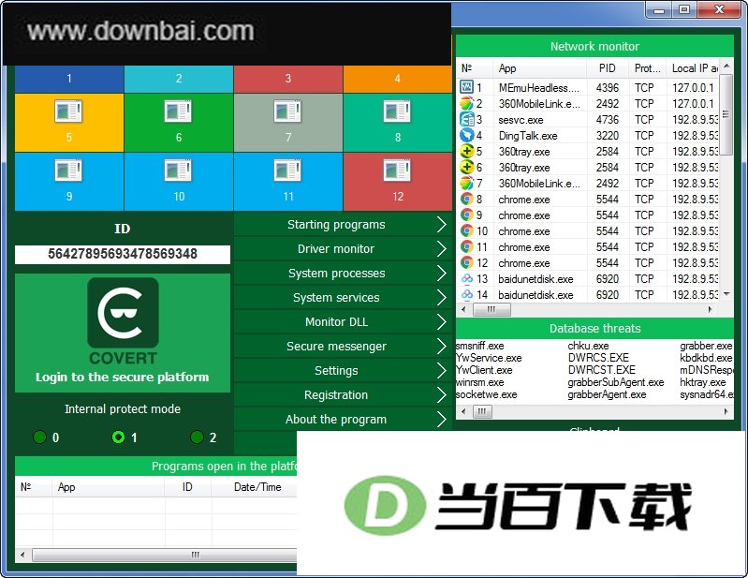This screenshot has height=578, width=748.
Task: Select DWRCS.EXE in Database threats
Action: point(598,358)
